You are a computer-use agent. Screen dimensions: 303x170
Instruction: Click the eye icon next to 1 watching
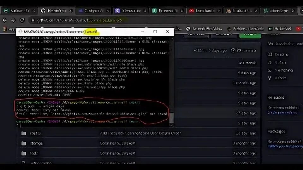tap(270, 70)
